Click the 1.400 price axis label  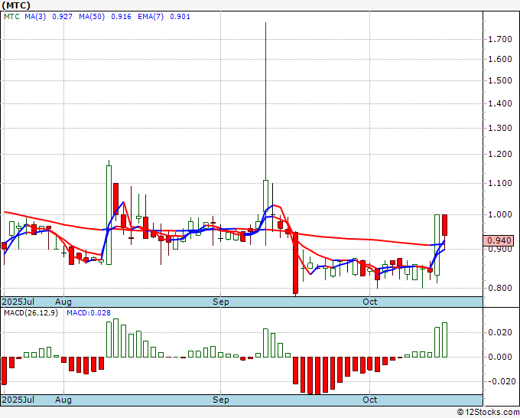pyautogui.click(x=500, y=103)
